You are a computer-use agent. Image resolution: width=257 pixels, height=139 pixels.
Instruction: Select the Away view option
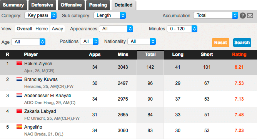(57, 29)
